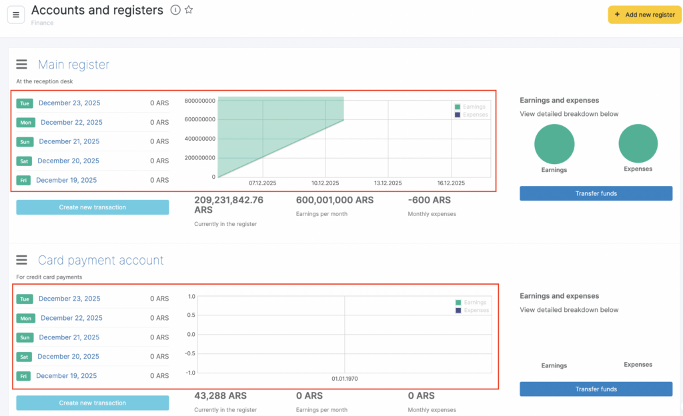Click Transfer funds under Main register
The height and width of the screenshot is (416, 683).
(x=596, y=193)
